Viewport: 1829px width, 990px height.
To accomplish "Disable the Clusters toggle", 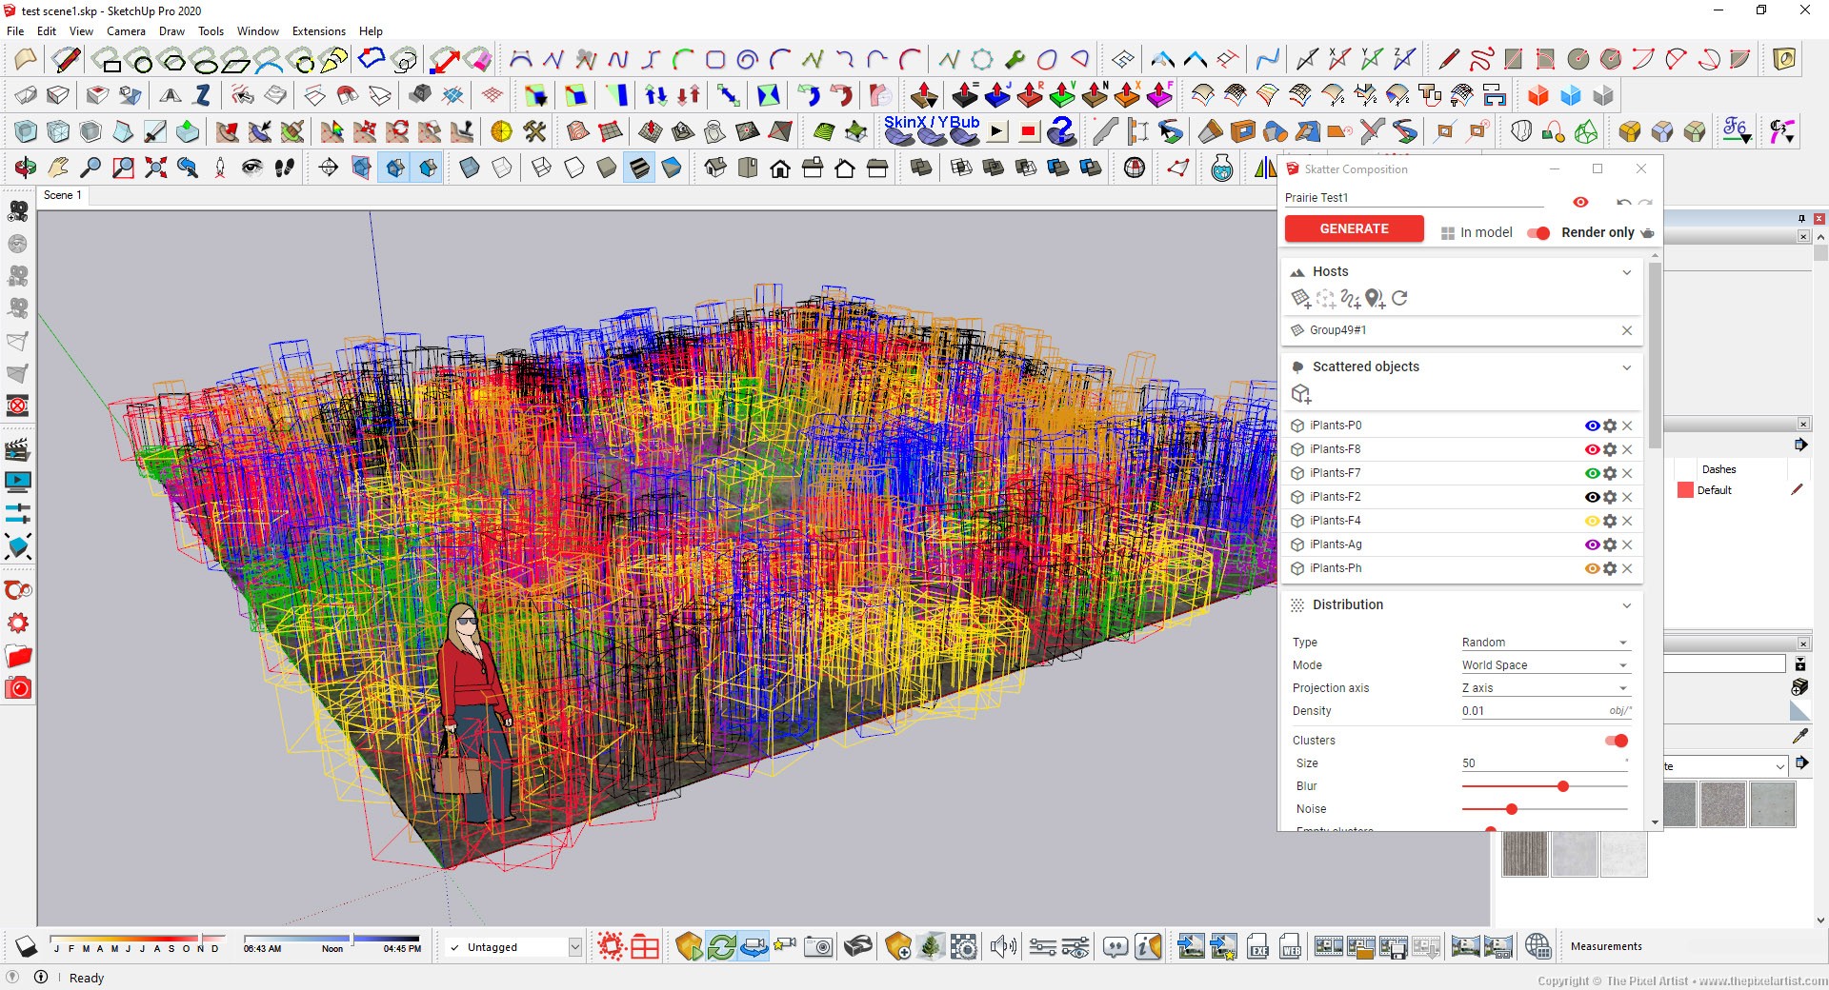I will 1617,741.
